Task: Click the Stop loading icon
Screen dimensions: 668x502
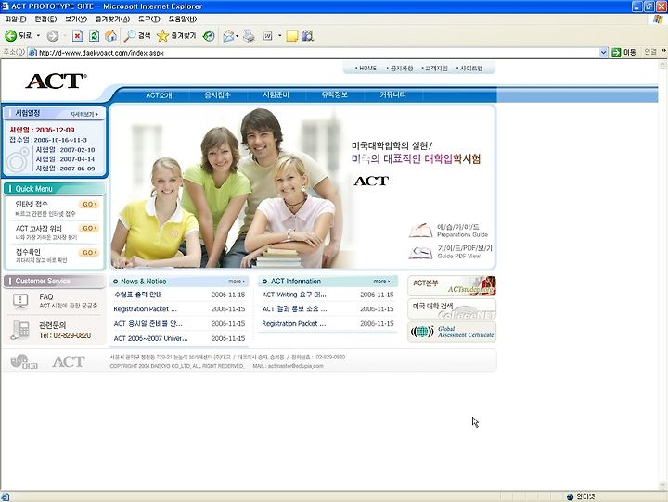Action: click(x=77, y=36)
